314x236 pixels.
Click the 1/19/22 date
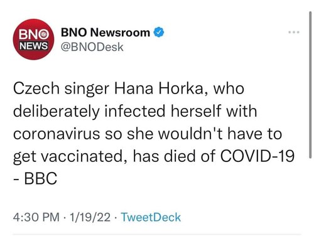[90, 217]
